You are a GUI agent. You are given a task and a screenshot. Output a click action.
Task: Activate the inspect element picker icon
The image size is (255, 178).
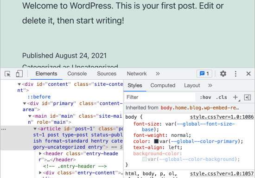click(7, 74)
